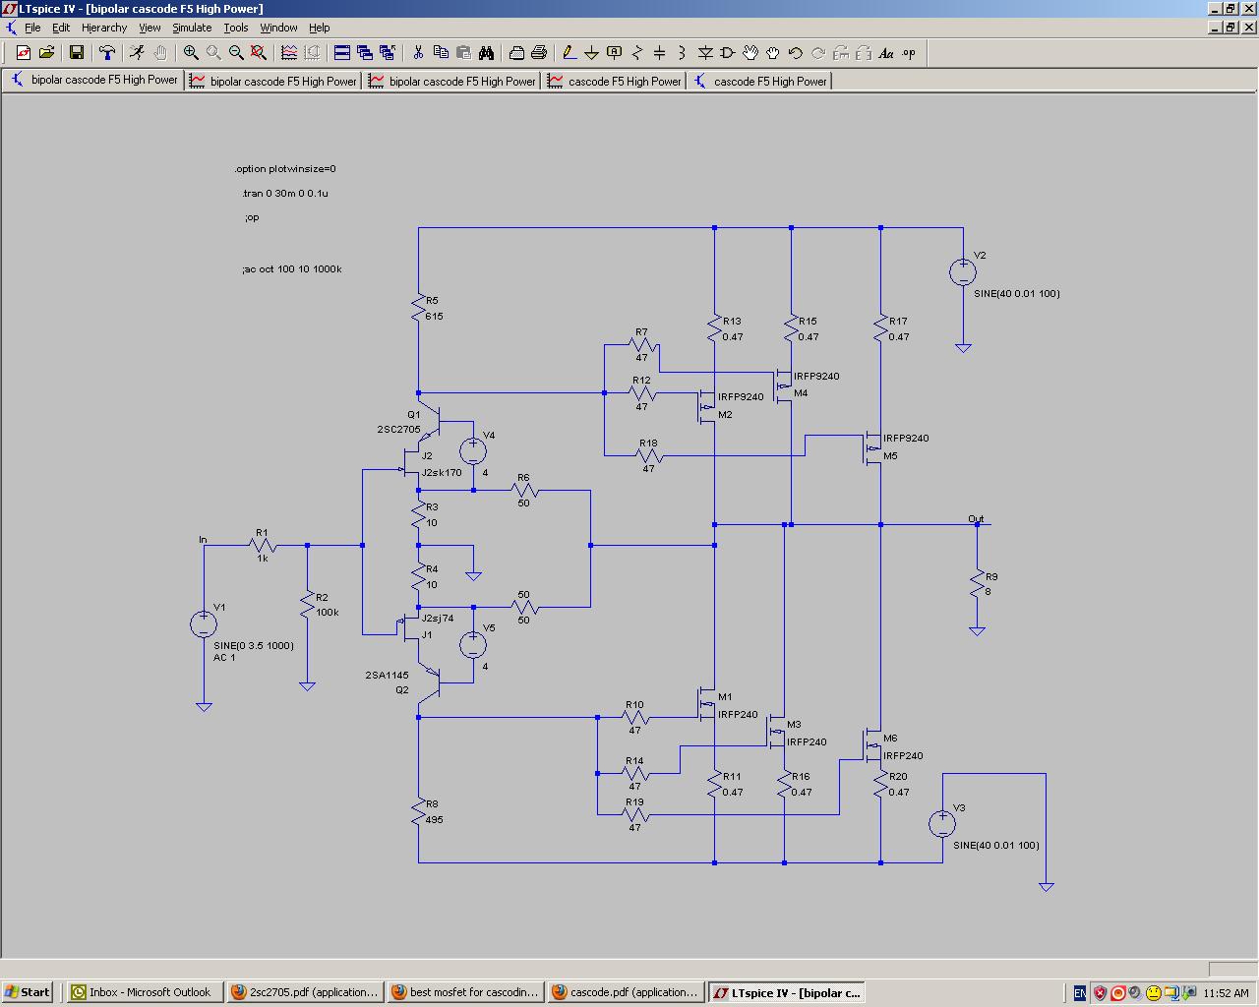Screen dimensions: 1259x1007
Task: Click the Zoom Out magnifier icon
Action: click(236, 53)
